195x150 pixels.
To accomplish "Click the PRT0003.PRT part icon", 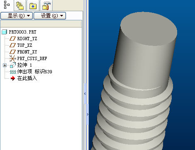I will tap(5, 32).
